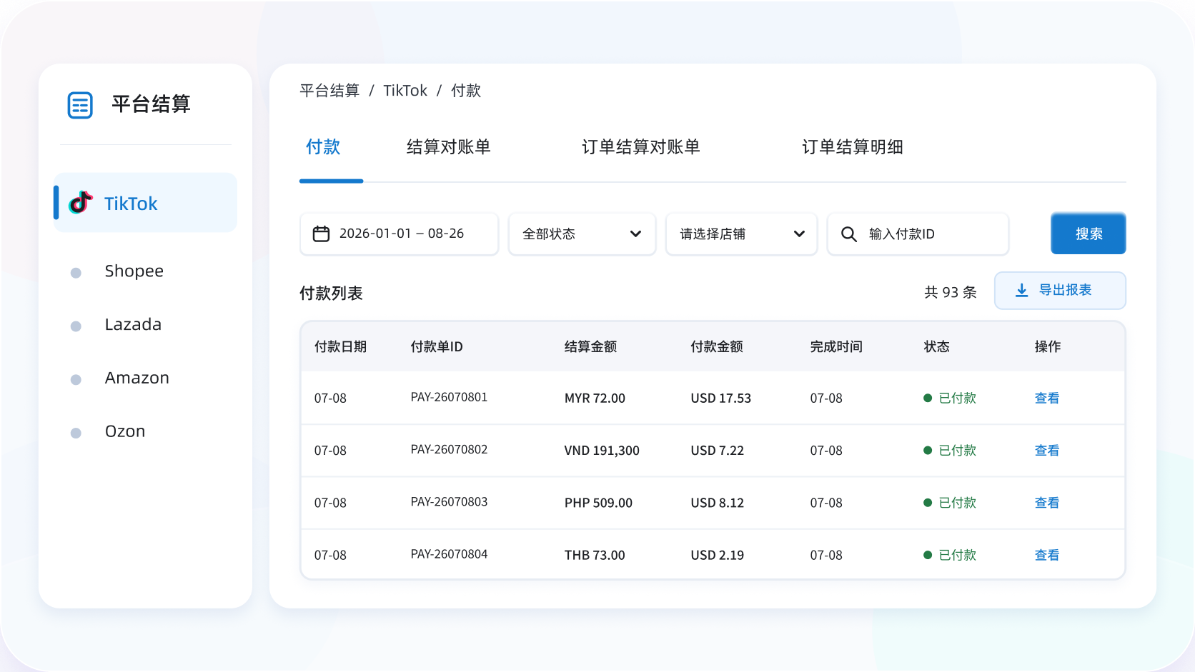Click payment amount USD 8.12

tap(717, 503)
